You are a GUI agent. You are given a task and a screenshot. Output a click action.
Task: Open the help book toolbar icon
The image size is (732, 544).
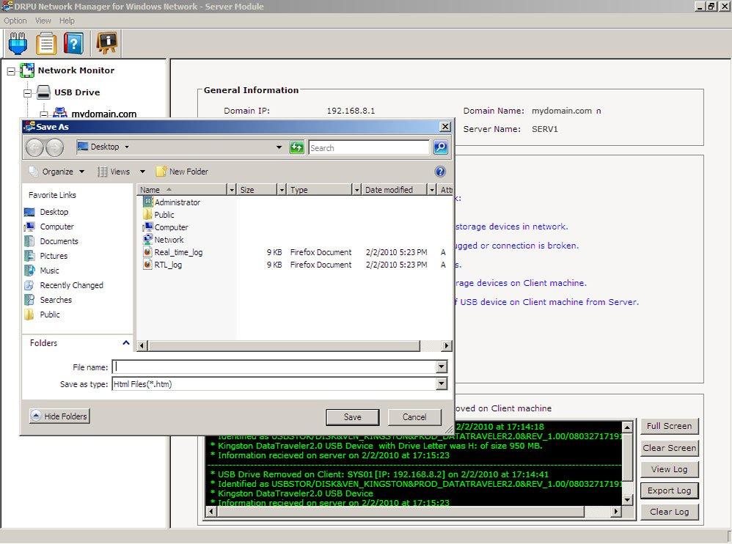pyautogui.click(x=73, y=43)
